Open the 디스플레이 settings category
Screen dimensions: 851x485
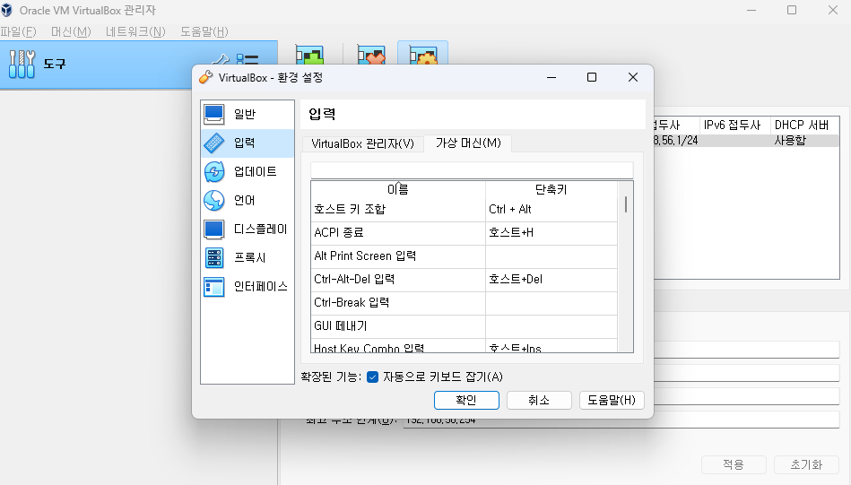[247, 229]
